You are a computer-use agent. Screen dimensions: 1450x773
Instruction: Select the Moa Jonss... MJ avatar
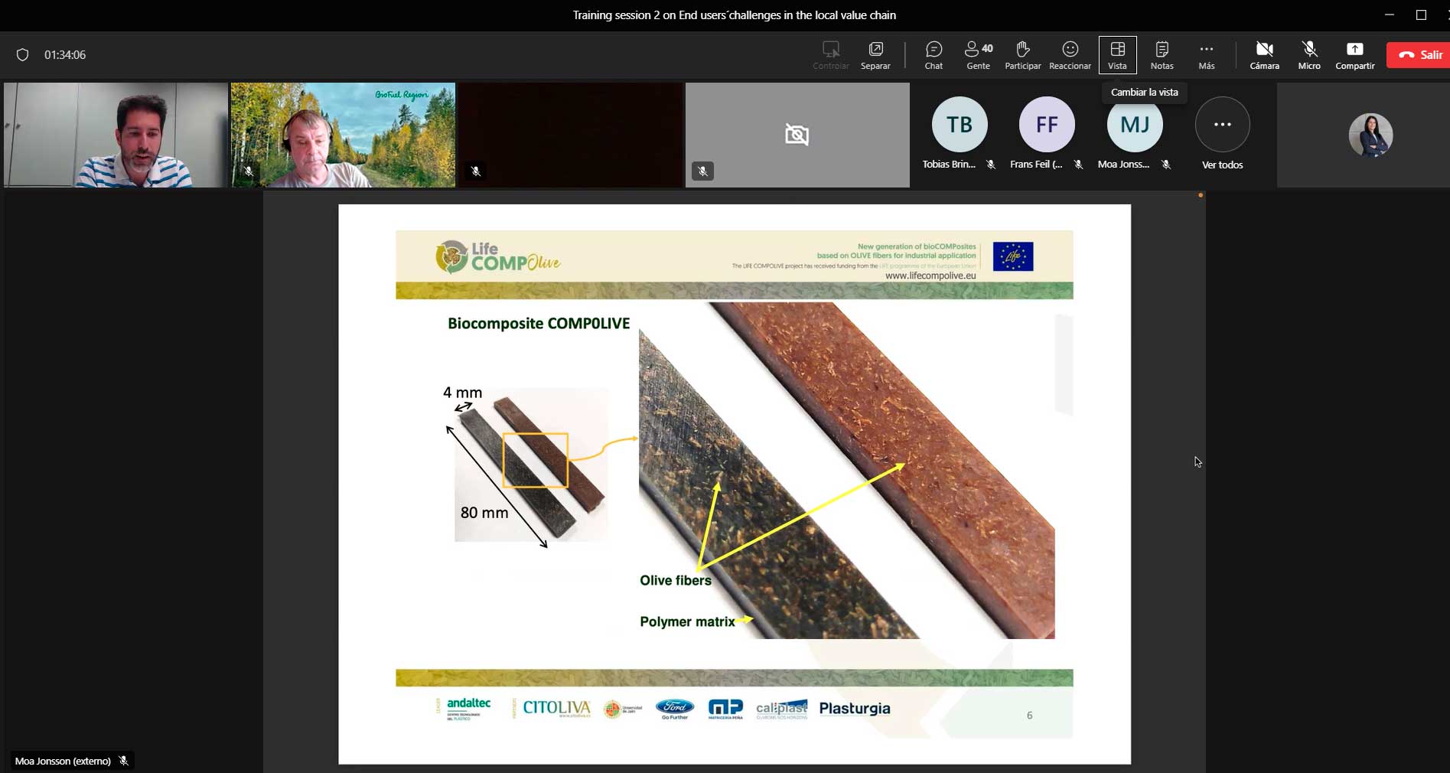pyautogui.click(x=1135, y=124)
